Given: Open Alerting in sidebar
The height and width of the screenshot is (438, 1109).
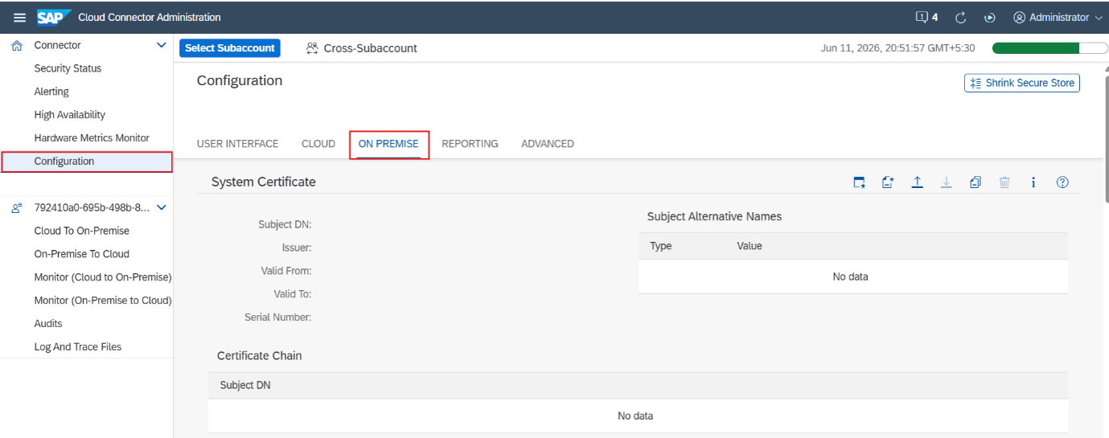Looking at the screenshot, I should [x=51, y=92].
